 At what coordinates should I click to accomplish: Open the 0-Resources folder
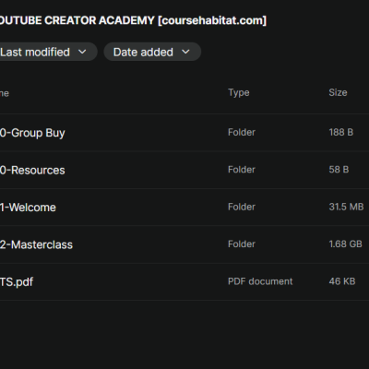32,170
